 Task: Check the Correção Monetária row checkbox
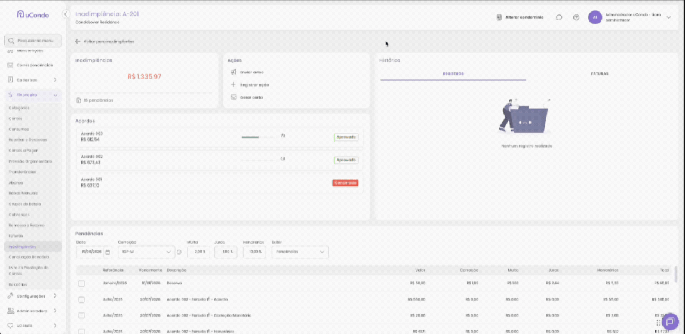(82, 315)
